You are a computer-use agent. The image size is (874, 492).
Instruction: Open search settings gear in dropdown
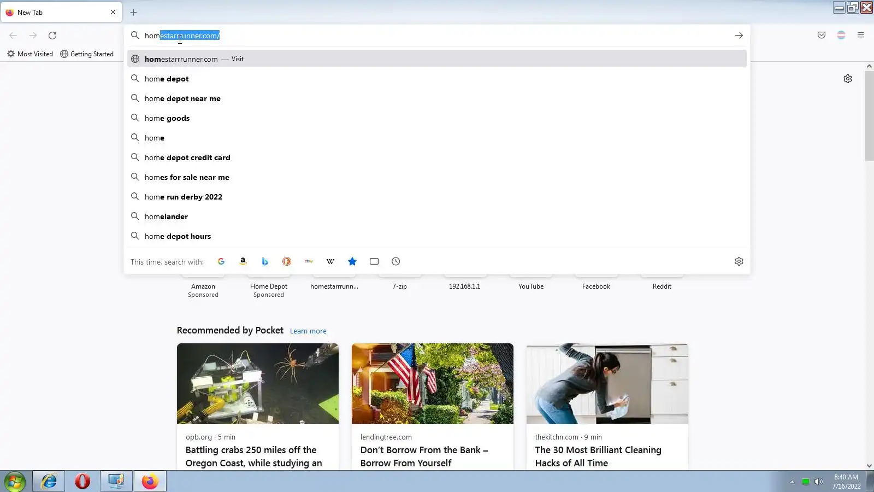click(739, 261)
